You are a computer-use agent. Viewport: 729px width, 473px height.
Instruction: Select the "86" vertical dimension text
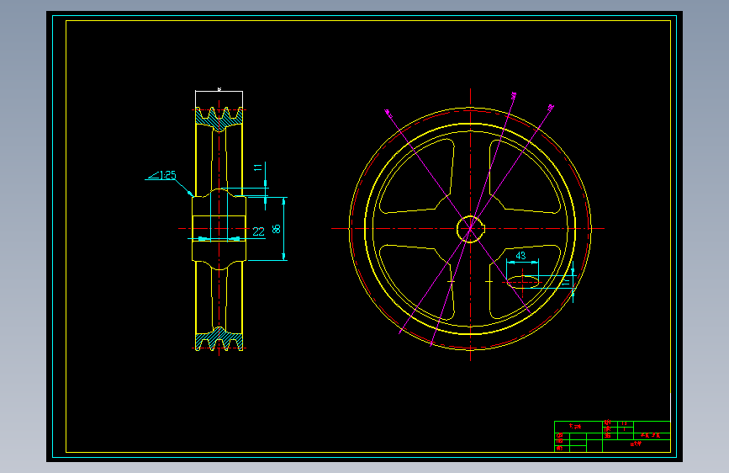(x=276, y=229)
